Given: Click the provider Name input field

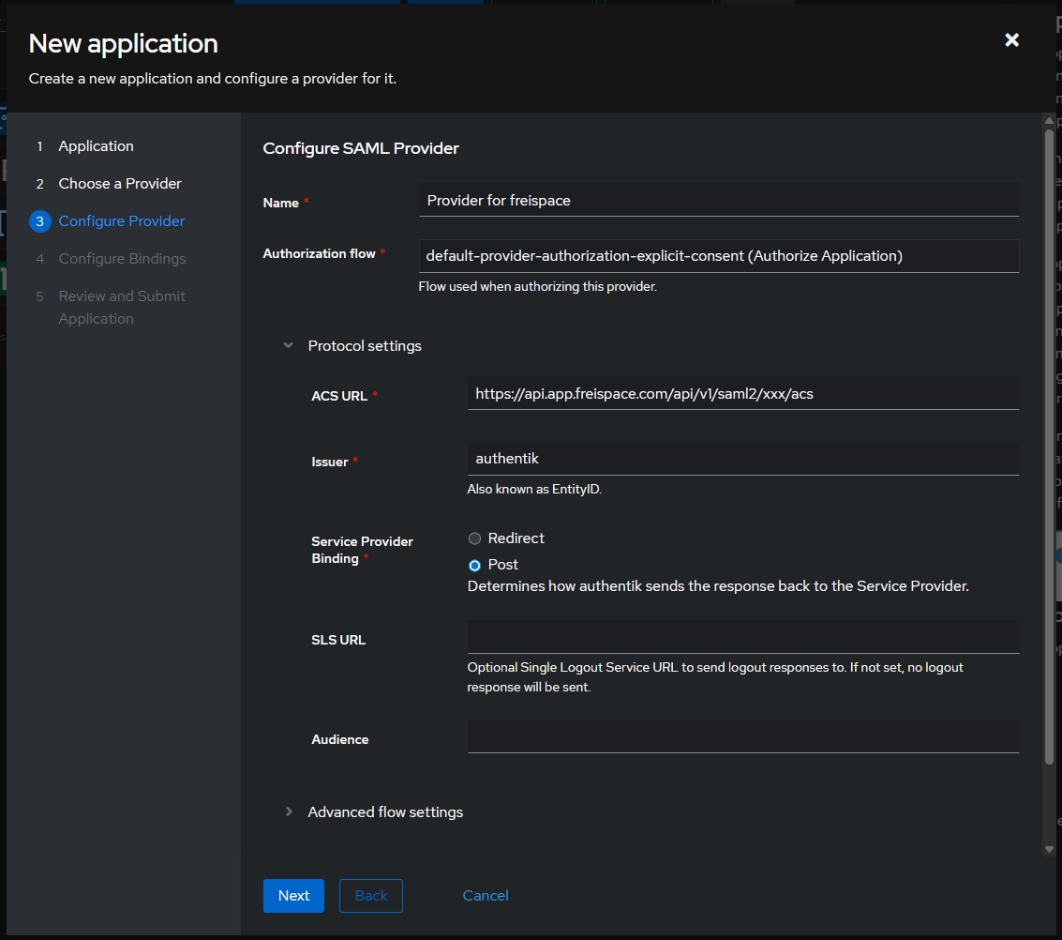Looking at the screenshot, I should pyautogui.click(x=719, y=200).
